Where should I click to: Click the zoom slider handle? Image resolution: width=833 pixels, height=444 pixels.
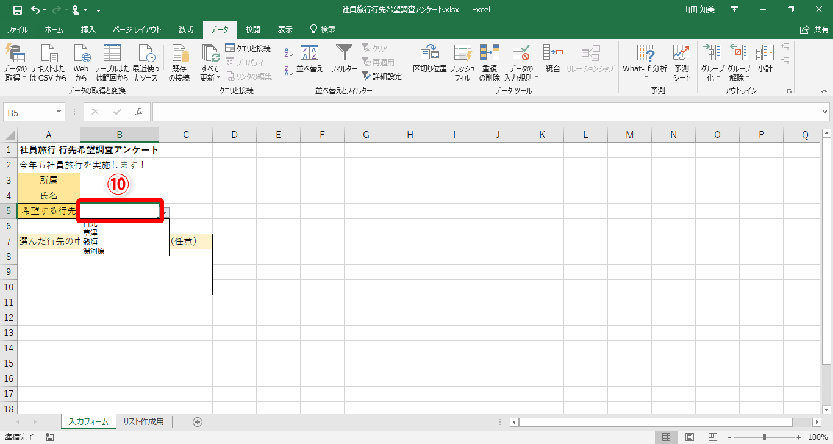tap(764, 437)
